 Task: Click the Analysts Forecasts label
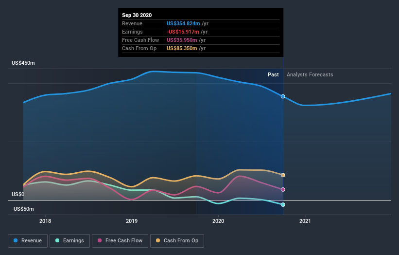310,74
